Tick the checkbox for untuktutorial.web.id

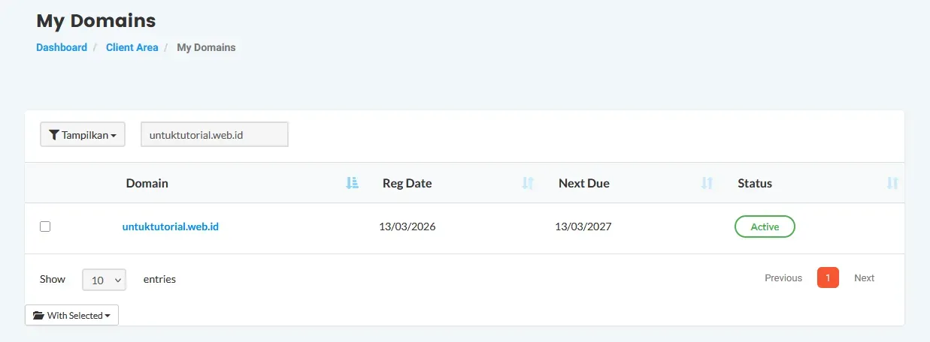45,226
